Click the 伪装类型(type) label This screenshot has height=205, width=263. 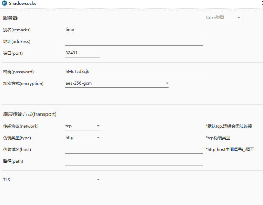[x=17, y=138]
